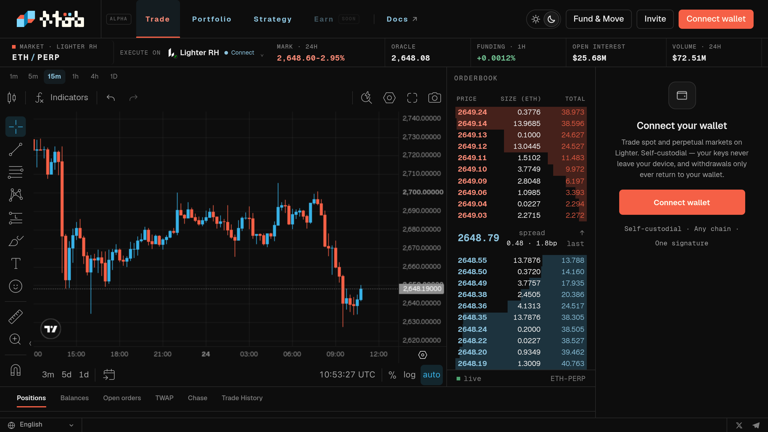Select the 1h timeframe interval

pos(75,76)
